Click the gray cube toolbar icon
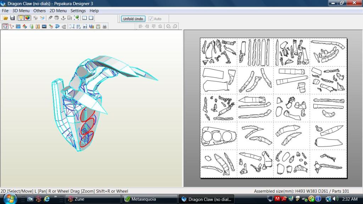Viewport: 363px width, 204px height. pos(35,18)
